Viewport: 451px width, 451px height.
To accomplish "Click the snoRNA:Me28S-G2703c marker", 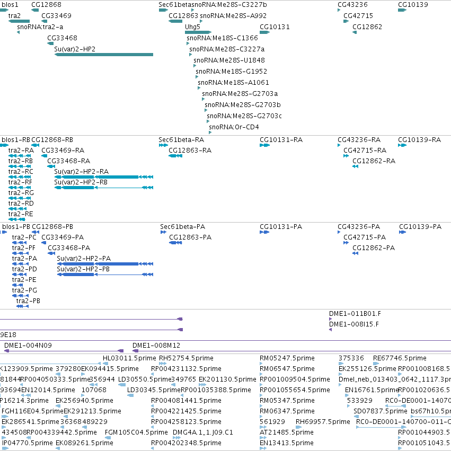I will (x=208, y=121).
